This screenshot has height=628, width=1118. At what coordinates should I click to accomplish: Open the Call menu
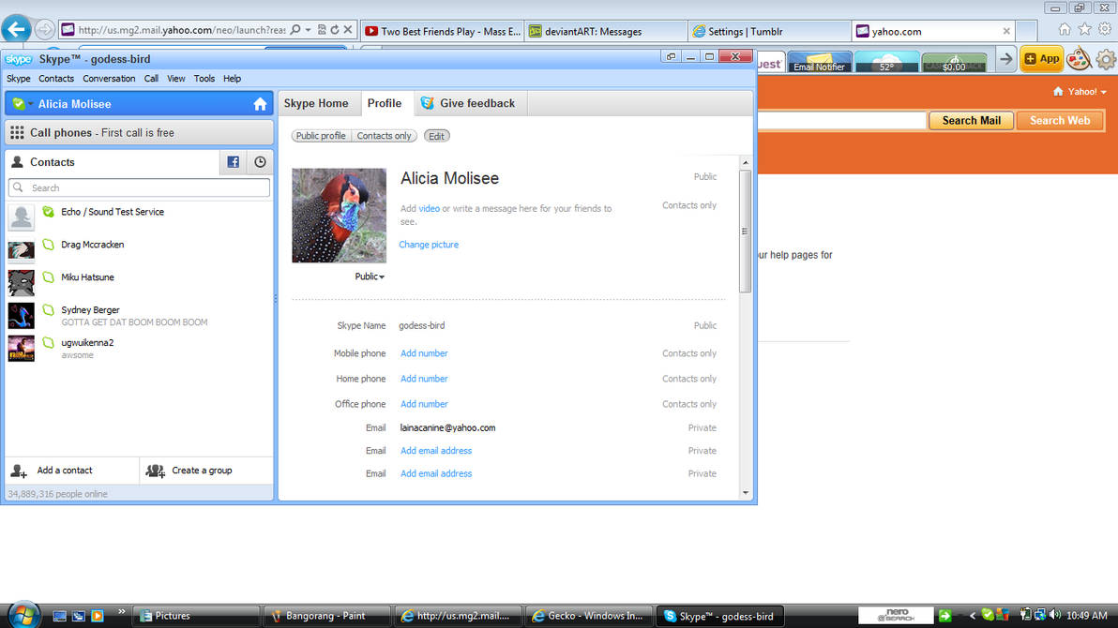pyautogui.click(x=151, y=79)
